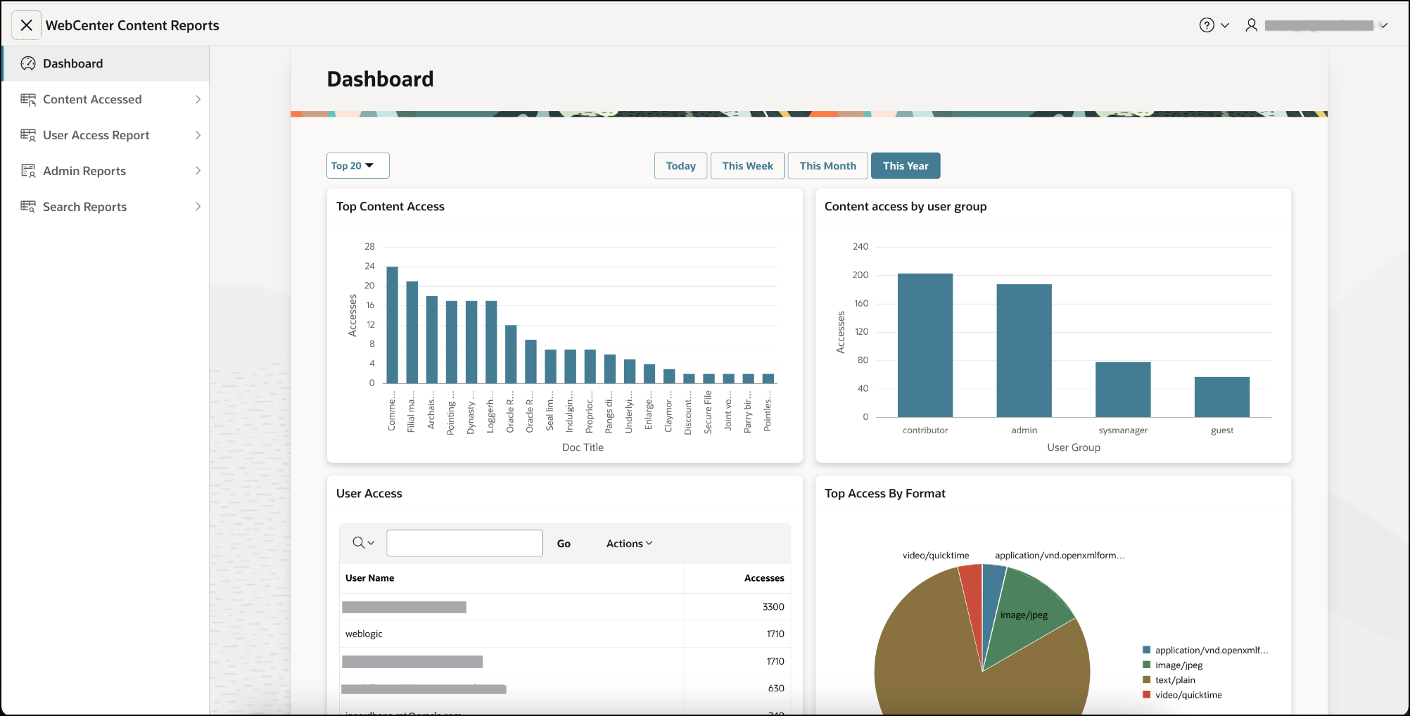Toggle image/jpeg legend swatch
The height and width of the screenshot is (716, 1410).
pyautogui.click(x=1147, y=665)
